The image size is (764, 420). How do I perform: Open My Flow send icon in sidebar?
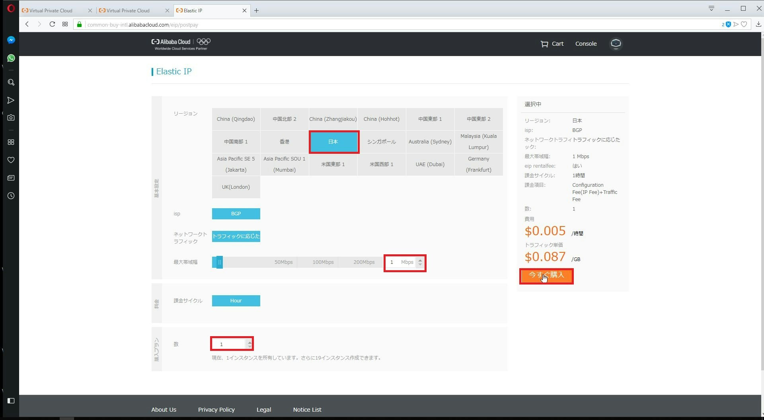pos(11,100)
